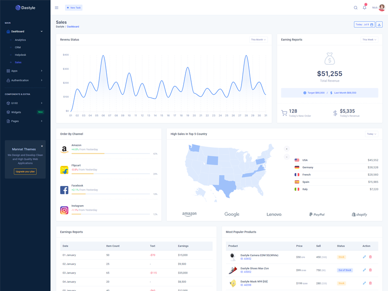Viewport: 388px width, 291px height.
Task: Open the search icon in header
Action: 356,8
